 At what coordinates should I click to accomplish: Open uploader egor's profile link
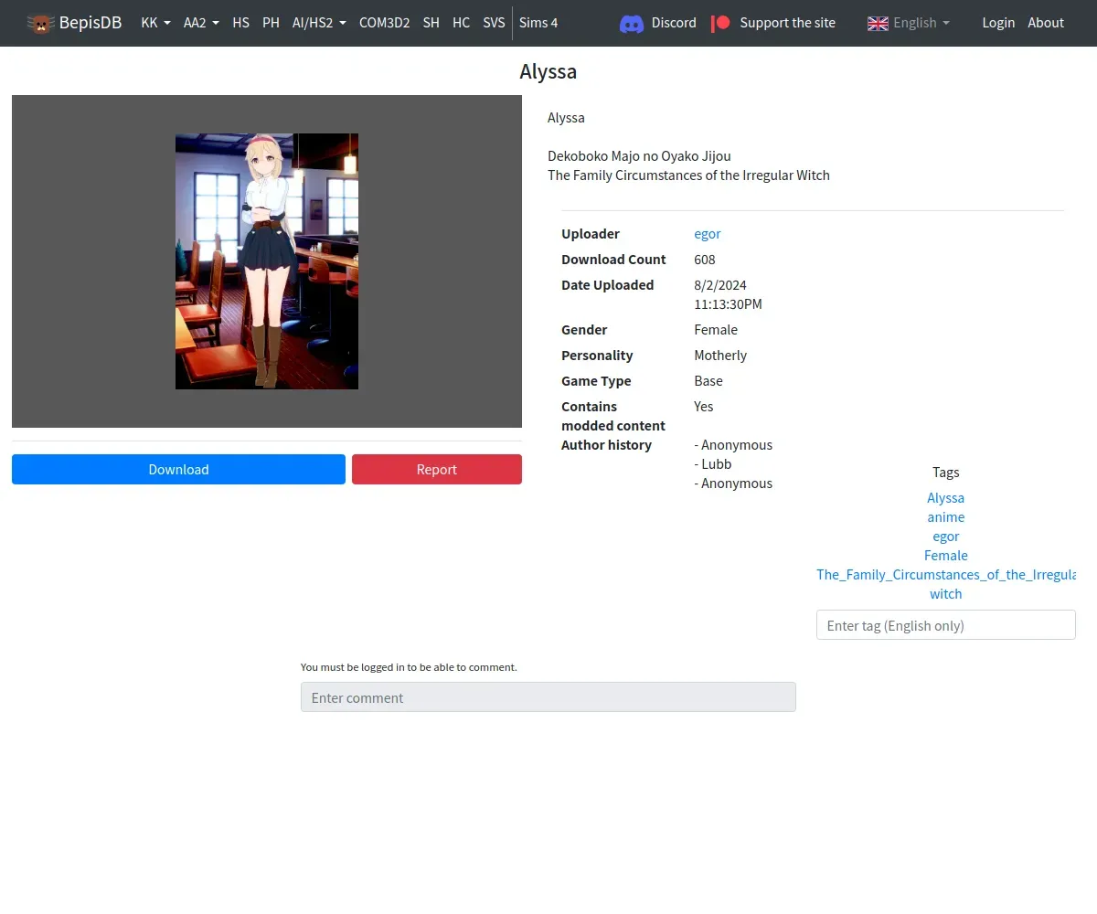(x=708, y=234)
